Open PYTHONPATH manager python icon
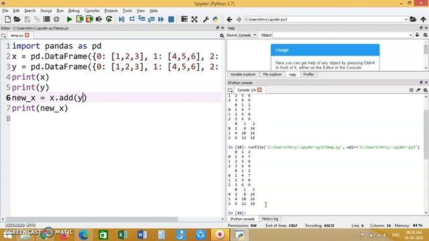This screenshot has height=241, width=429. coord(216,19)
